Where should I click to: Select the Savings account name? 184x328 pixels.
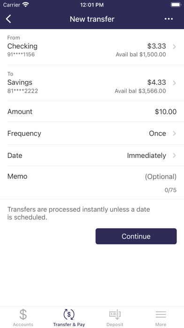click(x=20, y=82)
